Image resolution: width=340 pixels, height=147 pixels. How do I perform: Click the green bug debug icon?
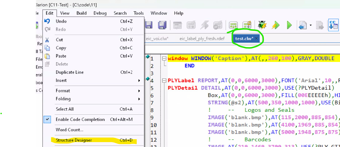pyautogui.click(x=262, y=25)
